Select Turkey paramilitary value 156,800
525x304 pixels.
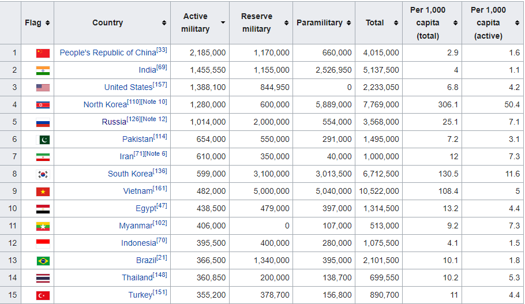tap(337, 295)
